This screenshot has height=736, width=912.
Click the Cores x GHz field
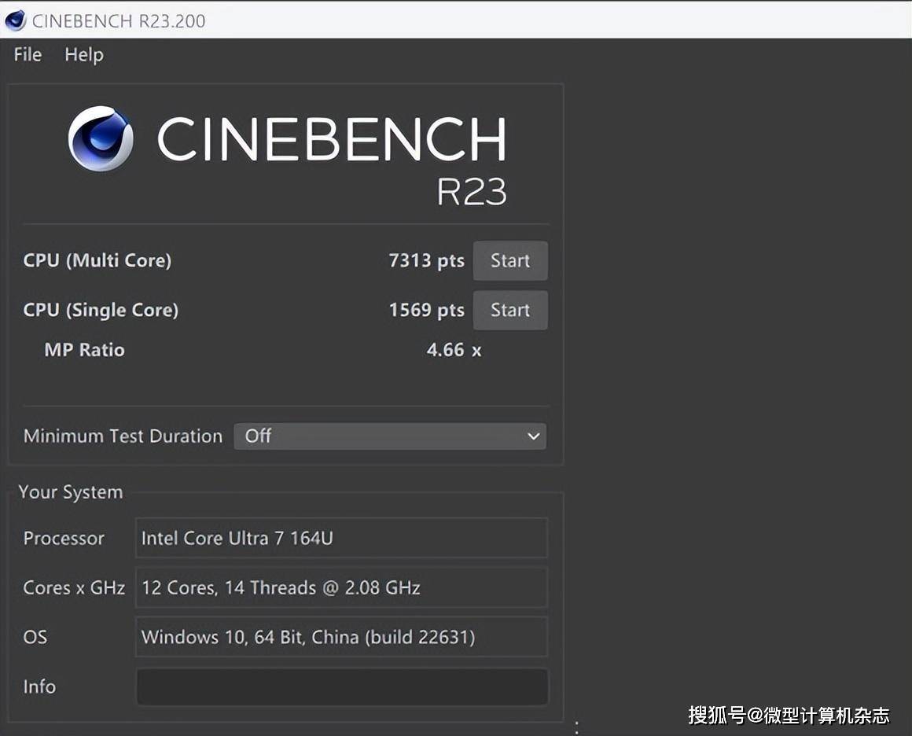pos(341,587)
